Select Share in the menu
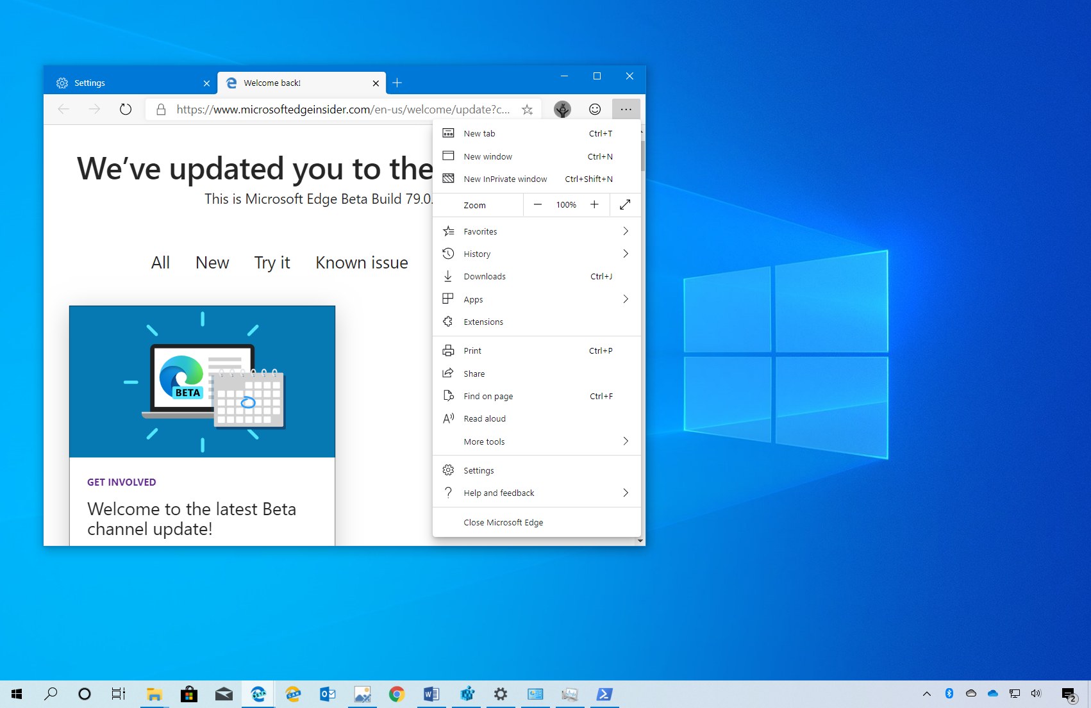 point(537,374)
